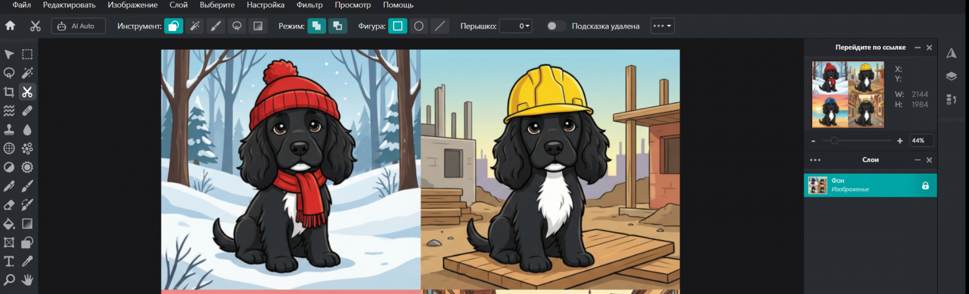Click the navigator zoom slider handle
Viewport: 969px width, 294px height.
[x=834, y=141]
